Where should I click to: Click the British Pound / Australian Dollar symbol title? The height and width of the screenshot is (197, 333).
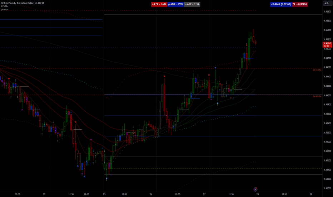(23, 3)
